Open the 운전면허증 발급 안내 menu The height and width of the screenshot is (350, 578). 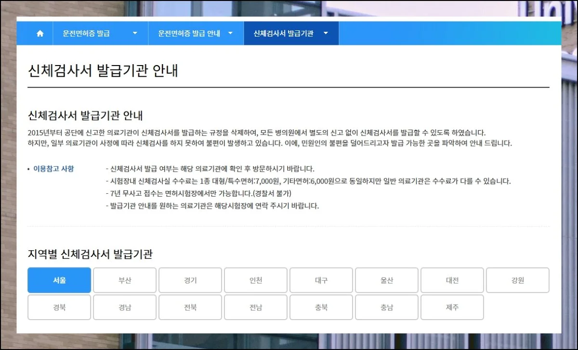point(189,33)
